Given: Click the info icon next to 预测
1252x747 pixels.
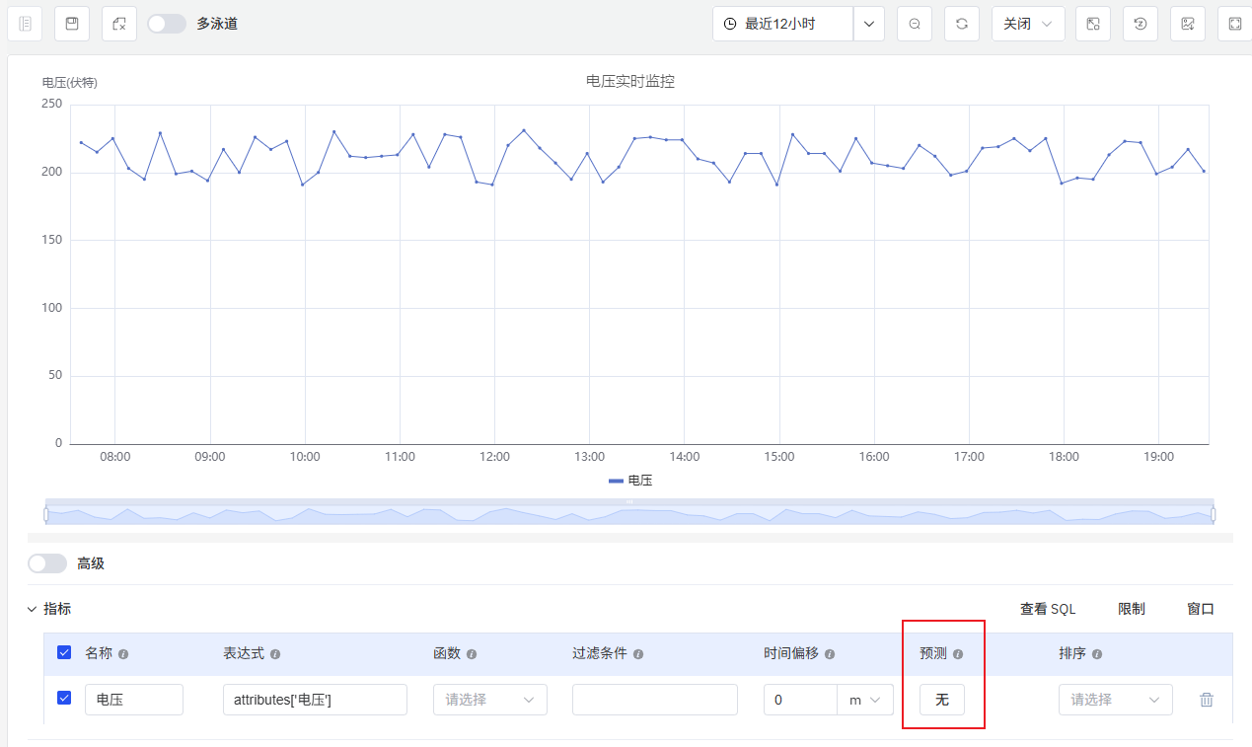Looking at the screenshot, I should point(957,654).
